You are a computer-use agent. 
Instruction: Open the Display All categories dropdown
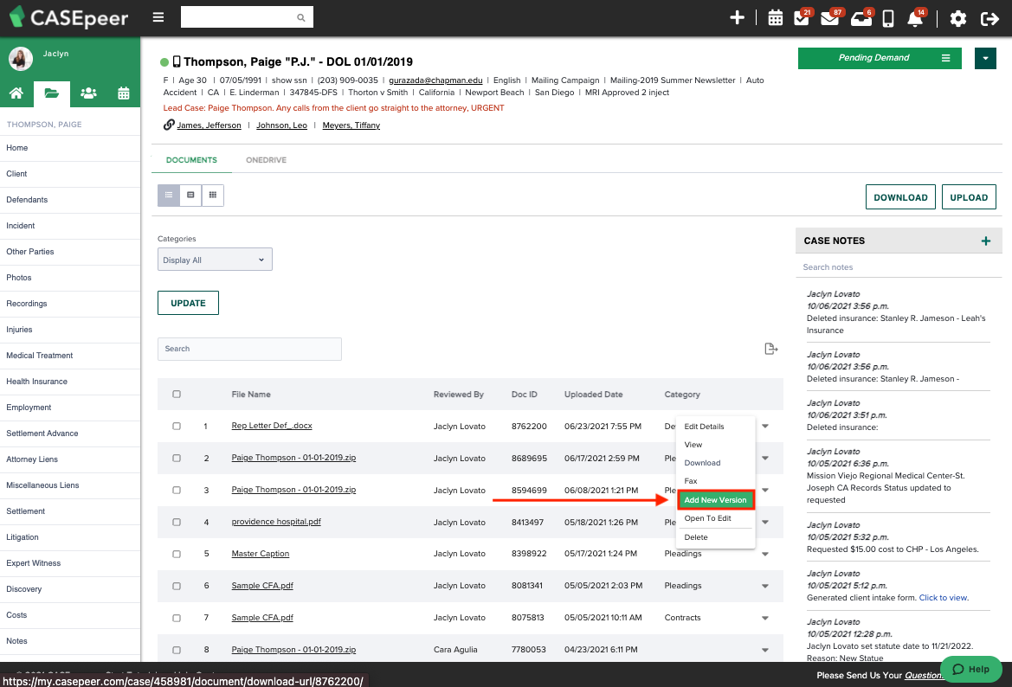(x=215, y=259)
